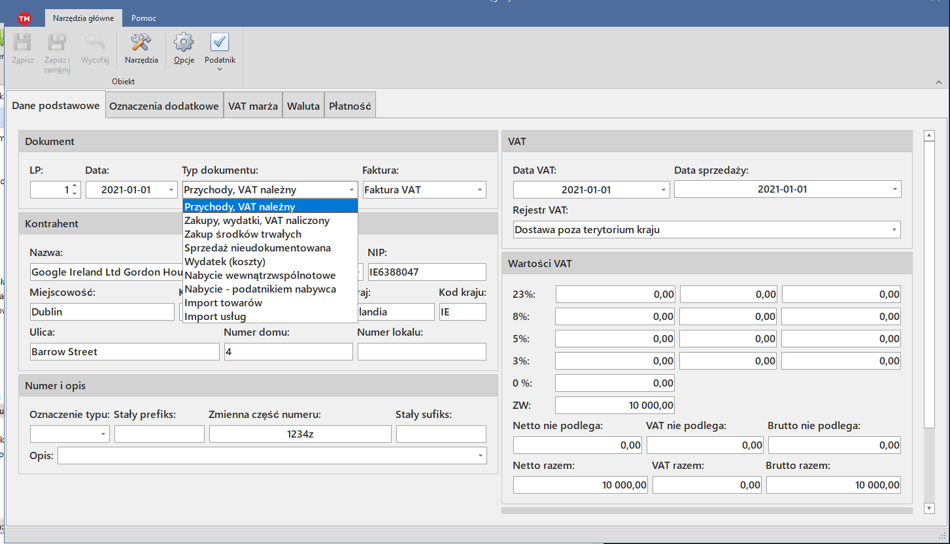
Task: Switch to the Pomoc ribbon tab
Action: [144, 18]
